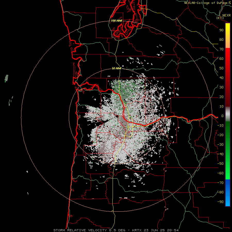Click the "KRTX" station ID in caption
This screenshot has width=232, height=232.
pos(137,230)
